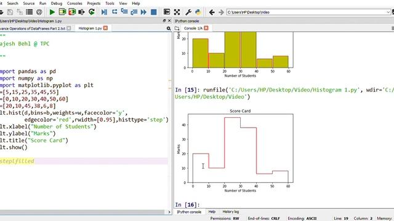Click the @ symbol finder icon
This screenshot has height=221, width=394.
39,12
